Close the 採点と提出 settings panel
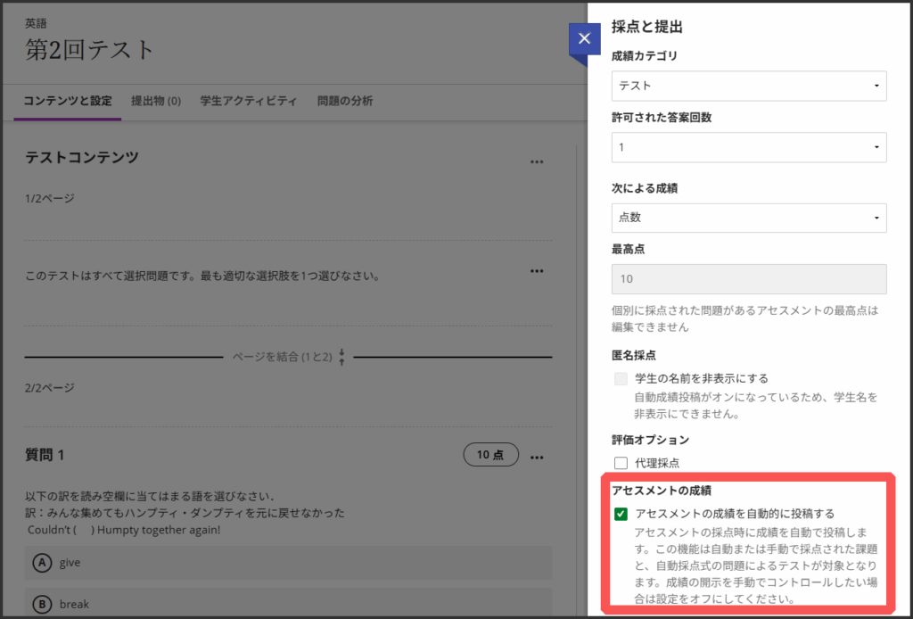 point(584,38)
